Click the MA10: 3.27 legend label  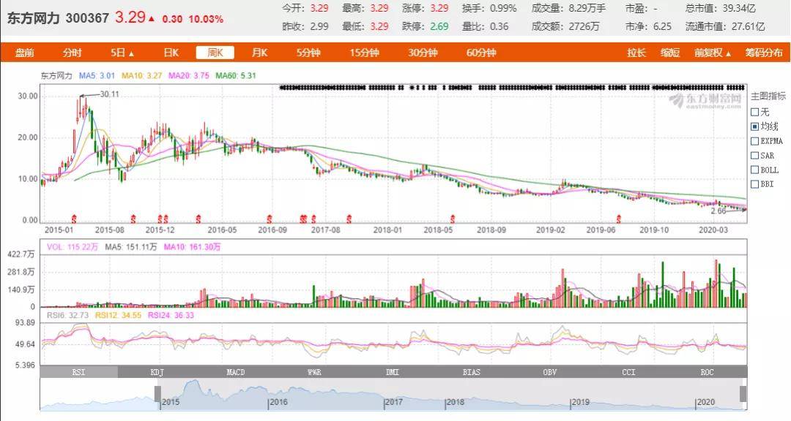[x=142, y=75]
